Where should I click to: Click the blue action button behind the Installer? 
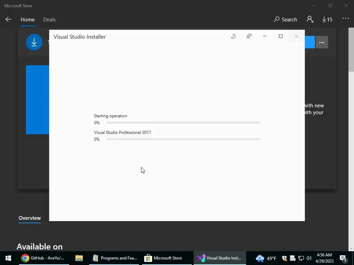[310, 42]
